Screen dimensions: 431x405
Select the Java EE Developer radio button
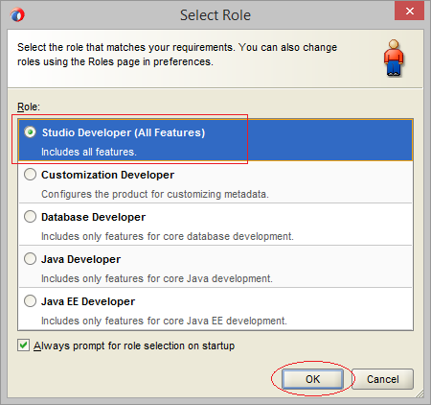point(30,301)
